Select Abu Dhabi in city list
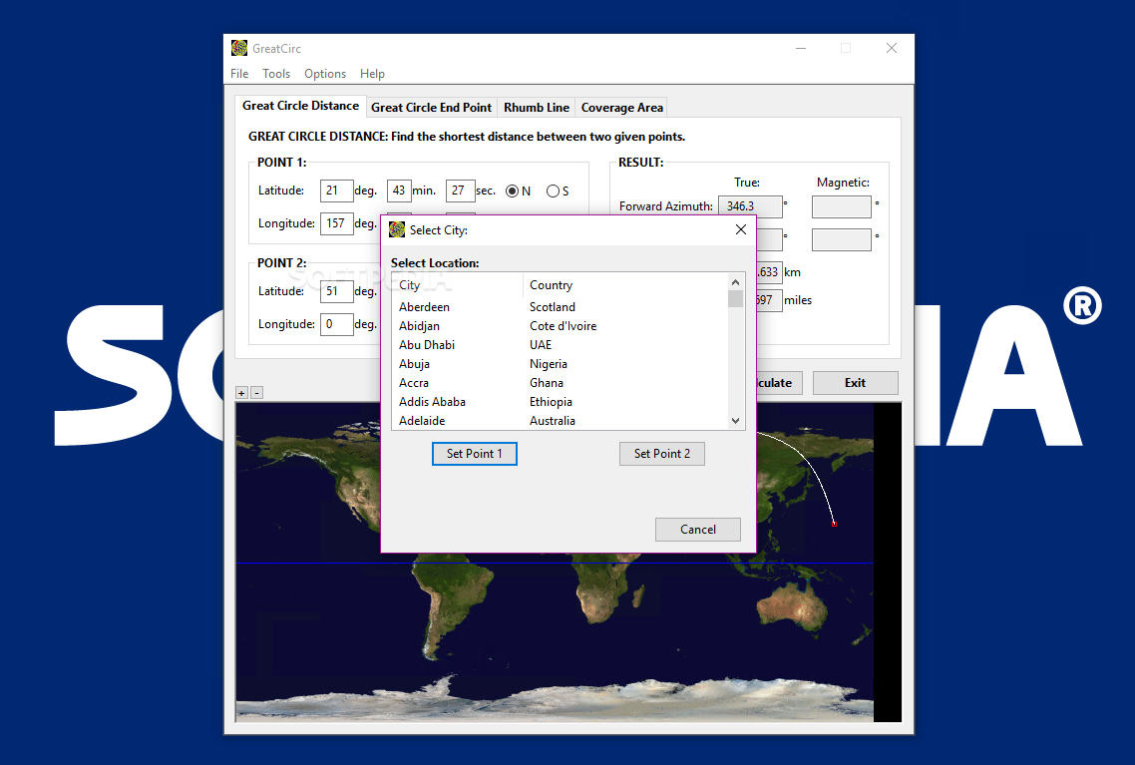1135x765 pixels. 427,344
